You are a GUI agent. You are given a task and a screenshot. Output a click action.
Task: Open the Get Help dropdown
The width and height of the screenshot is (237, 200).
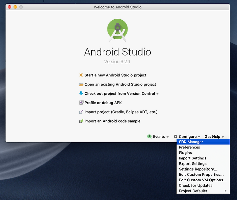click(x=214, y=137)
